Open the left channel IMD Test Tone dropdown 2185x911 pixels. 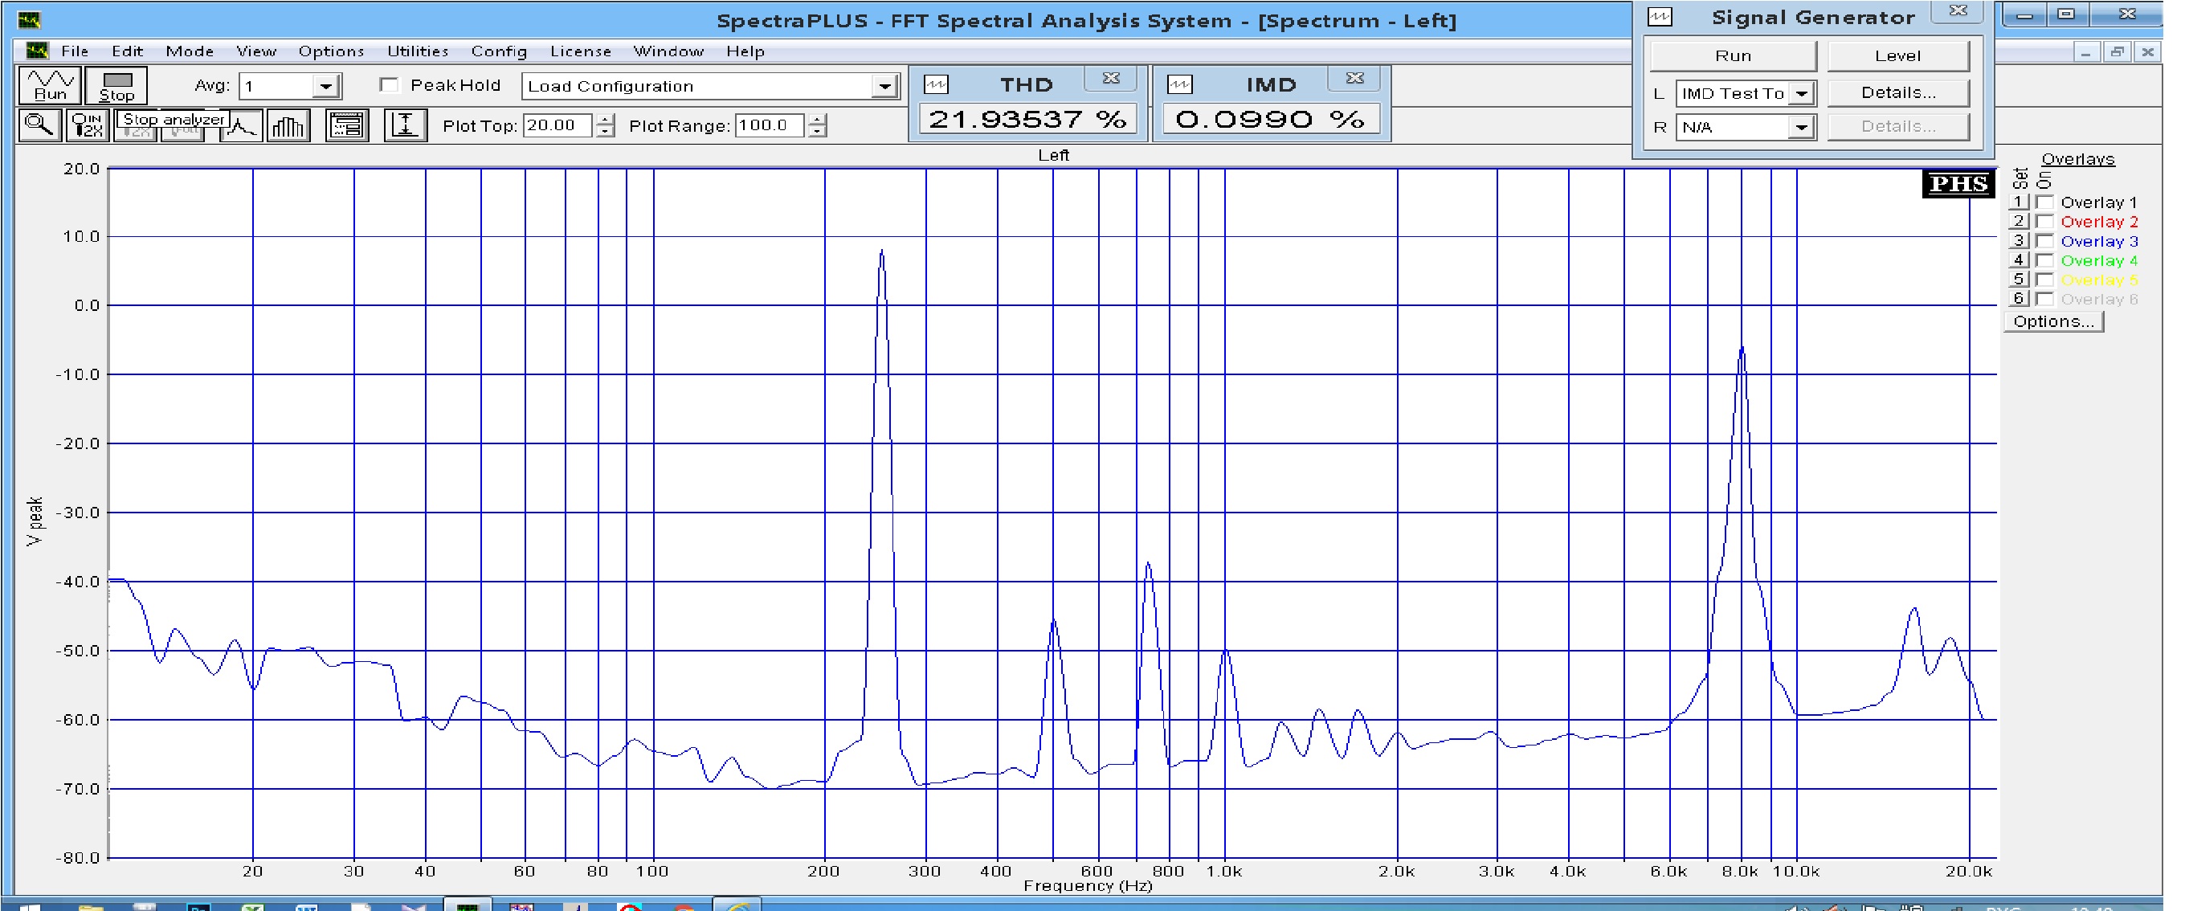coord(1802,93)
